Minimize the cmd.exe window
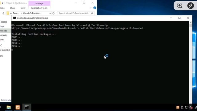 tap(171, 18)
